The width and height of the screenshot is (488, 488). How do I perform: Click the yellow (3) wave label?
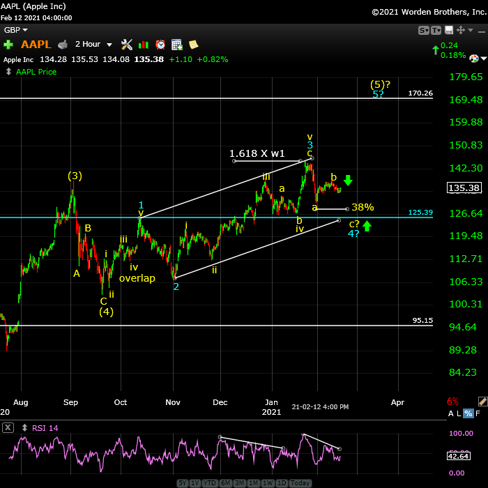(x=75, y=176)
